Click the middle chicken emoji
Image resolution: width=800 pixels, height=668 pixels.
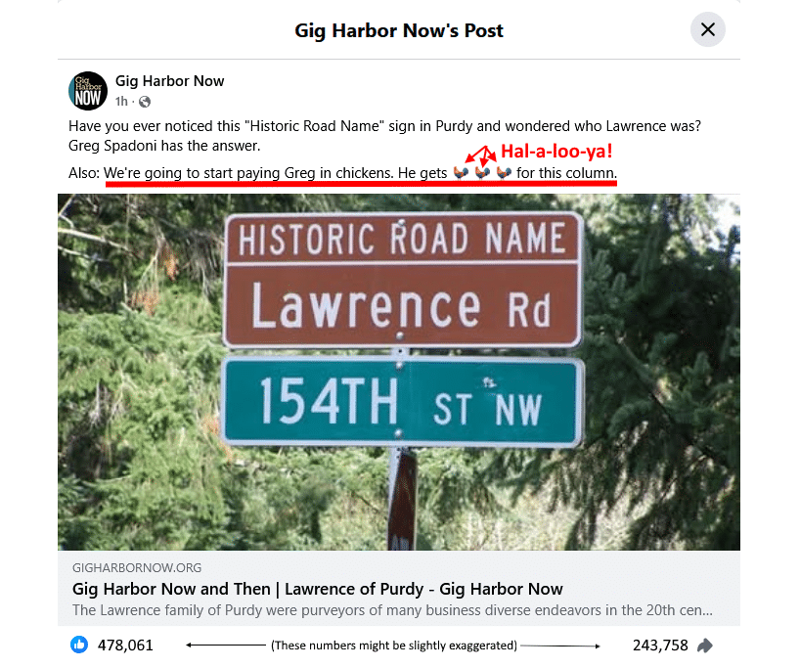pos(482,173)
